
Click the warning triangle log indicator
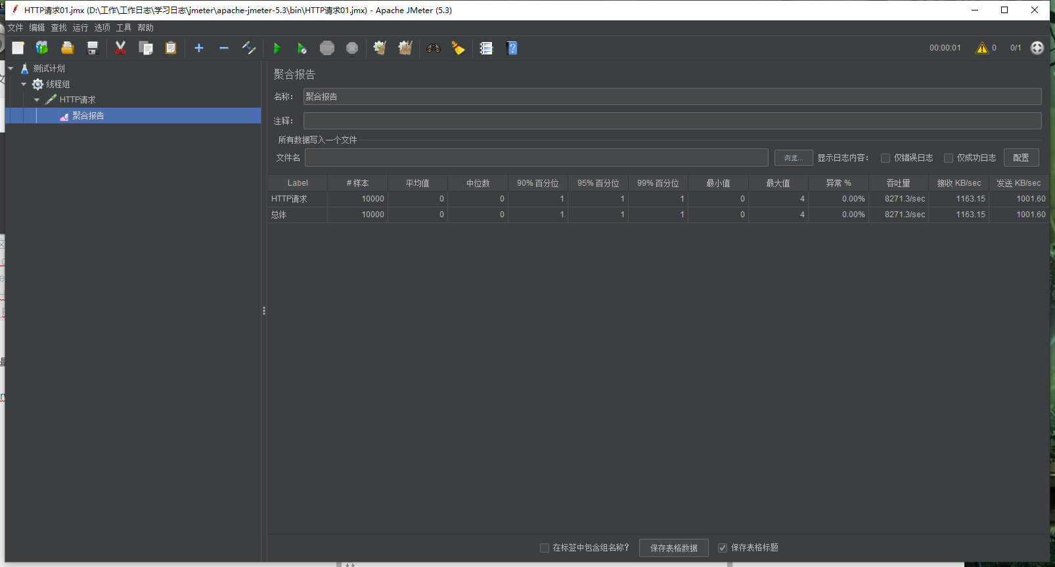[982, 48]
